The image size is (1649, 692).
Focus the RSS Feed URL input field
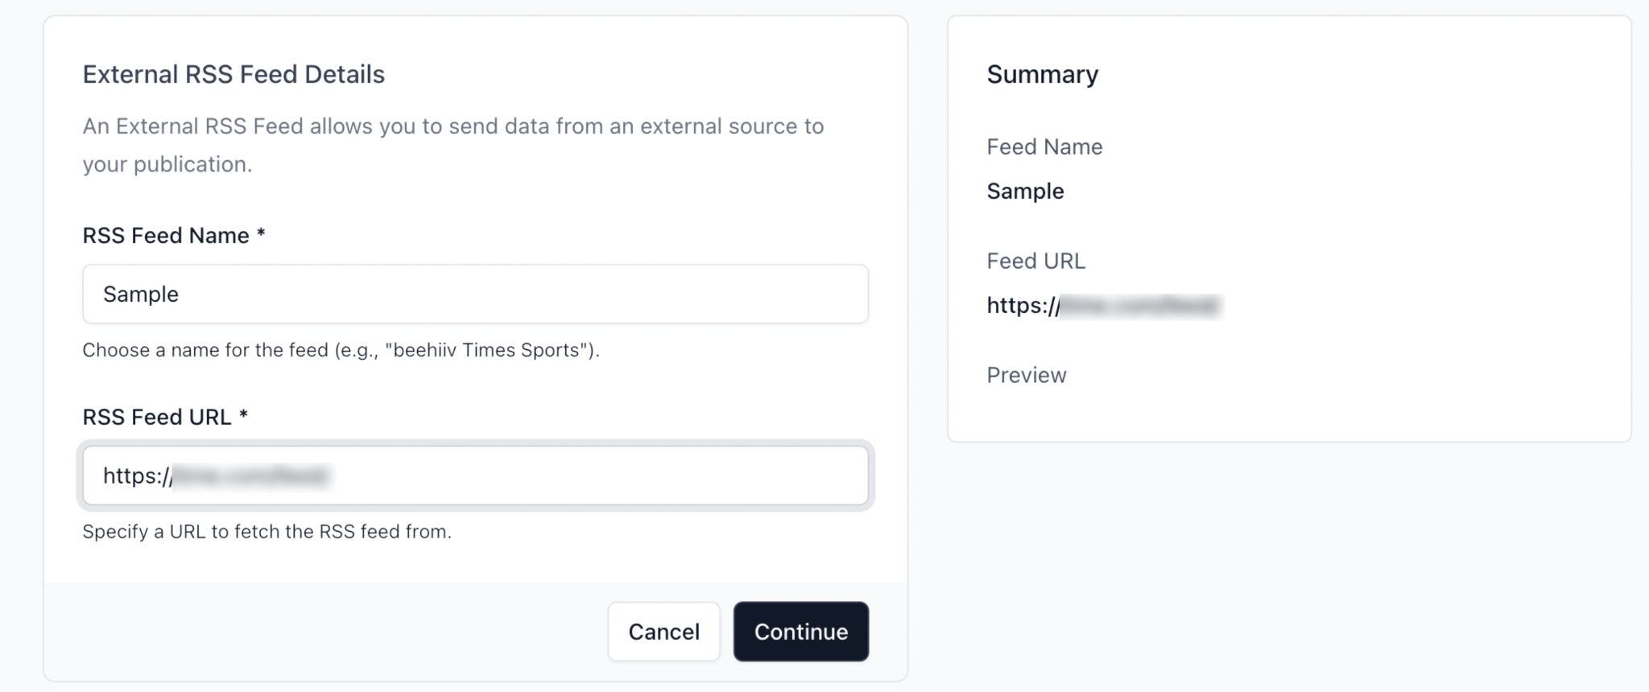pos(475,476)
